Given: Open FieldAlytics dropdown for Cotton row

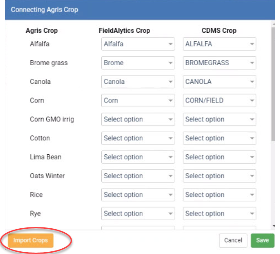Looking at the screenshot, I should pos(138,138).
